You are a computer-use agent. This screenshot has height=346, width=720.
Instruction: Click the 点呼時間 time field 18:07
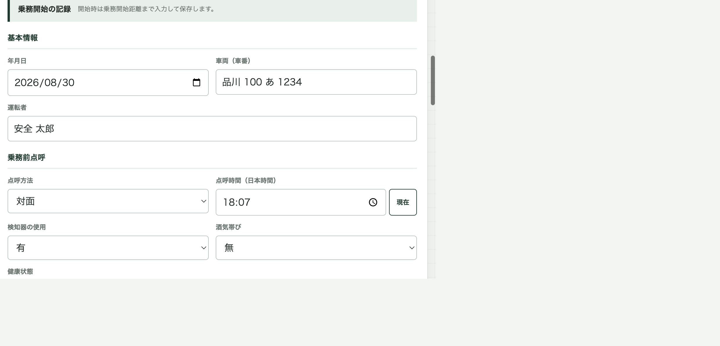click(301, 202)
